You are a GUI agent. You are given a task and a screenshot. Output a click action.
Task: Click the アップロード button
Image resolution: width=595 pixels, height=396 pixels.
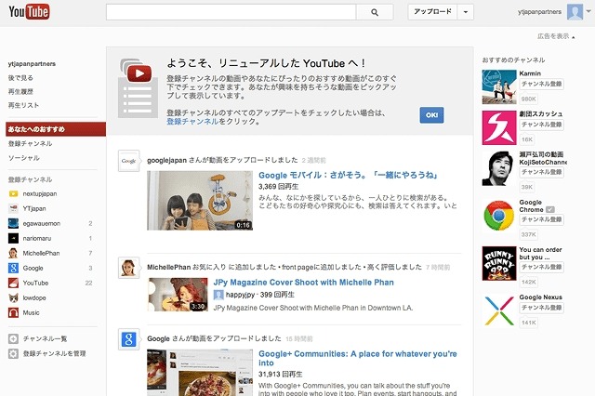[432, 12]
